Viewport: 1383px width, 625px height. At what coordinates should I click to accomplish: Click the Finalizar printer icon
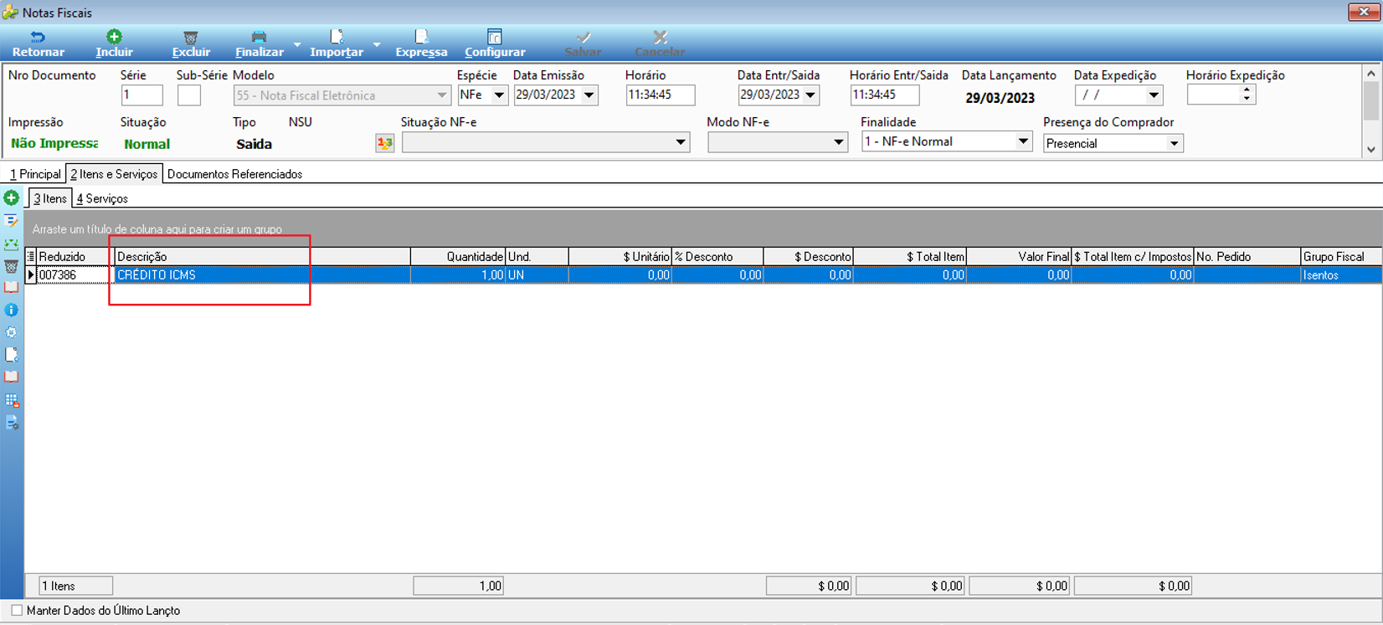[259, 37]
